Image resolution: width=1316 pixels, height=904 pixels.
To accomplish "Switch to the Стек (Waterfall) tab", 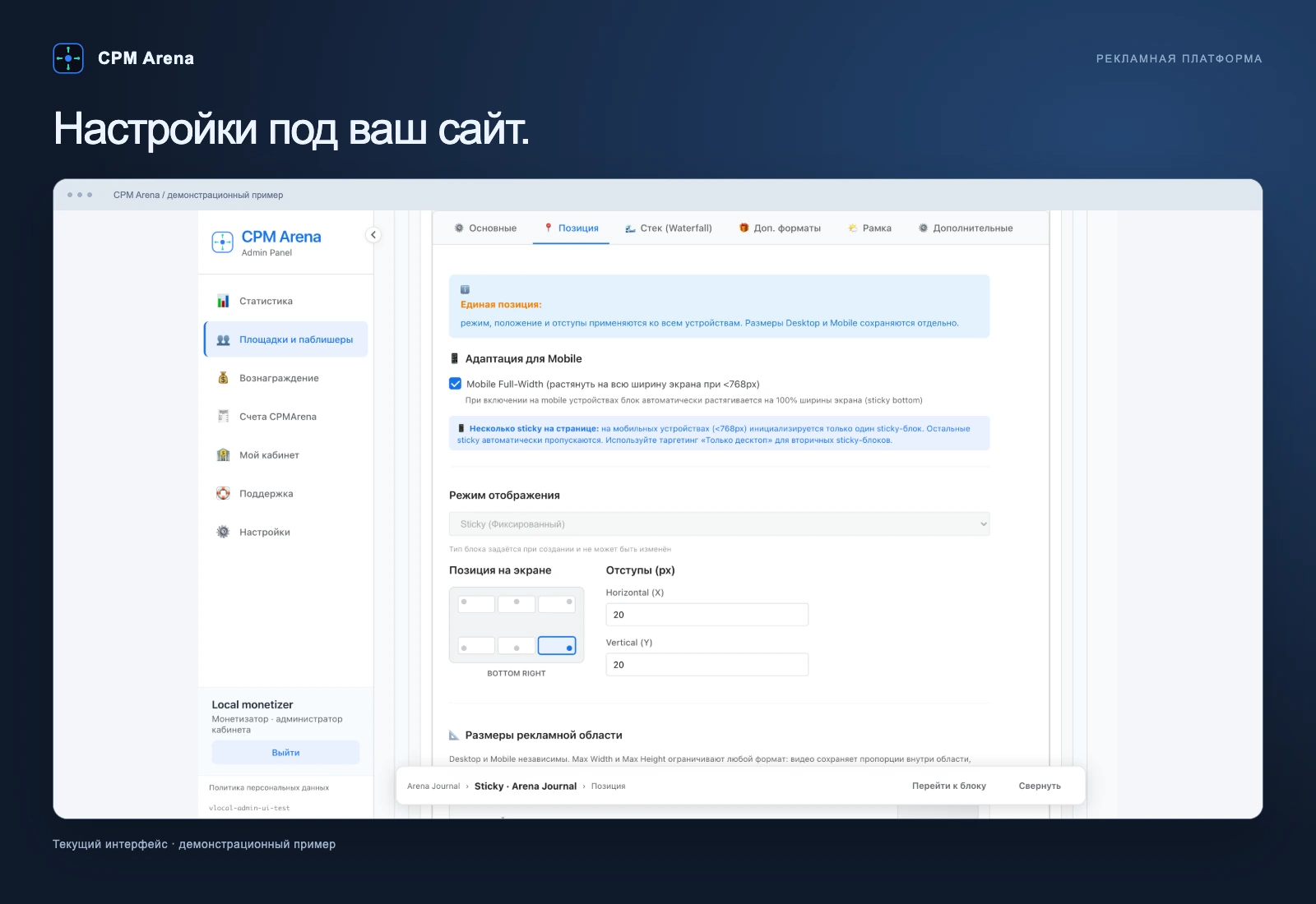I will tap(668, 228).
